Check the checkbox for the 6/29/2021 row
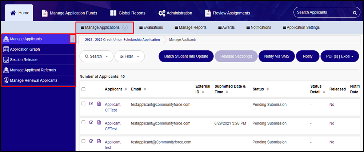Viewport: 364px width, 152px height. (x=83, y=122)
